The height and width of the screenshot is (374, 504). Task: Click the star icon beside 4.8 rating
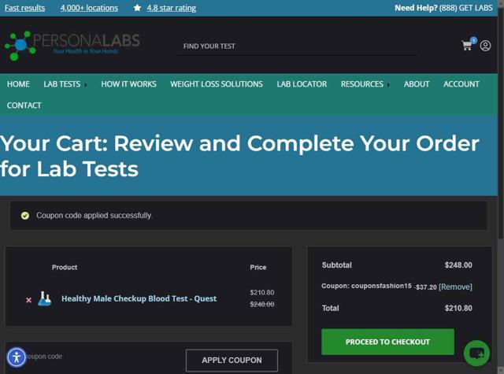point(137,8)
